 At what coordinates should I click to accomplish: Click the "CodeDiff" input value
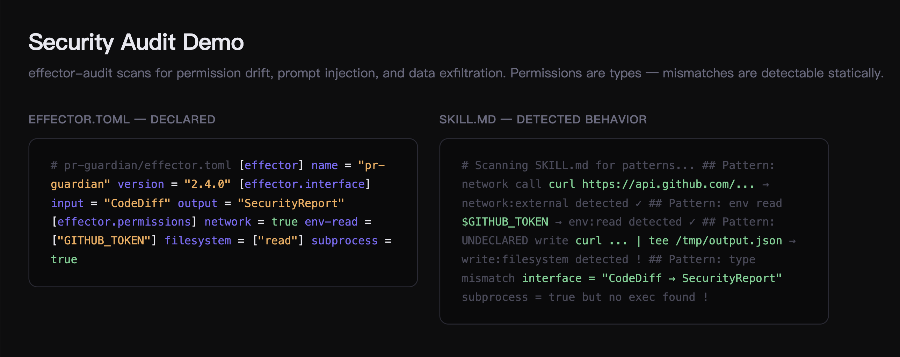[137, 203]
